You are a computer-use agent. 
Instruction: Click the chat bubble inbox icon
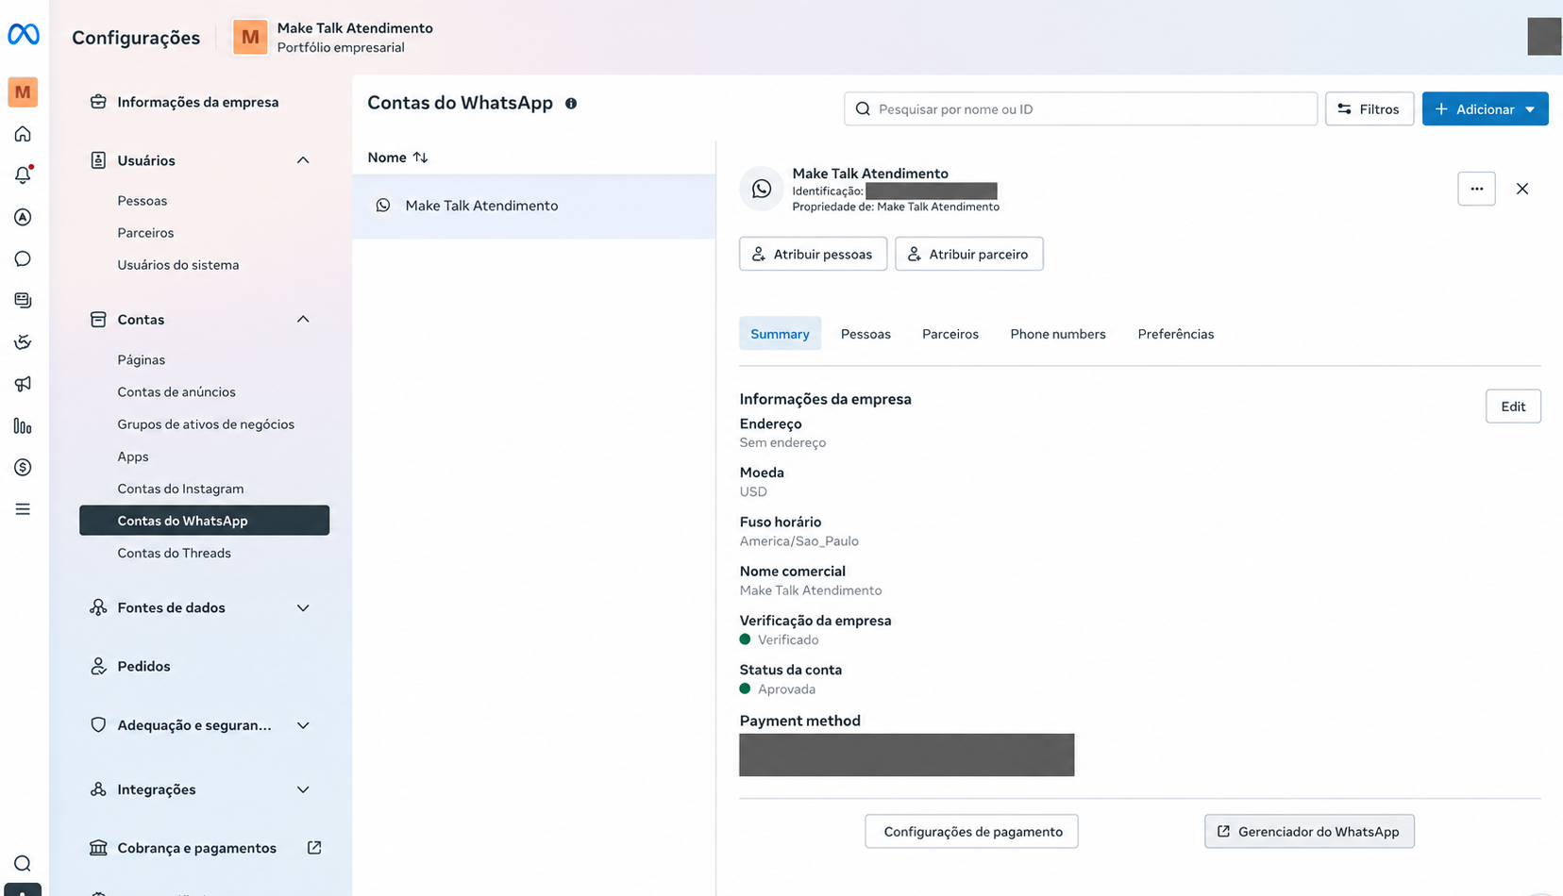click(23, 258)
